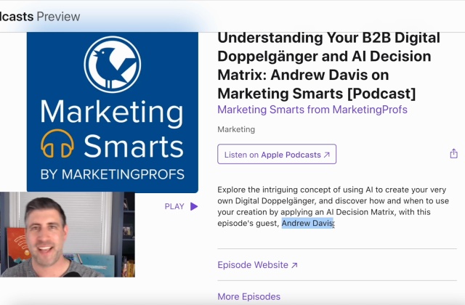Open the More Episodes link
Viewport: 465px width, 305px height.
248,296
